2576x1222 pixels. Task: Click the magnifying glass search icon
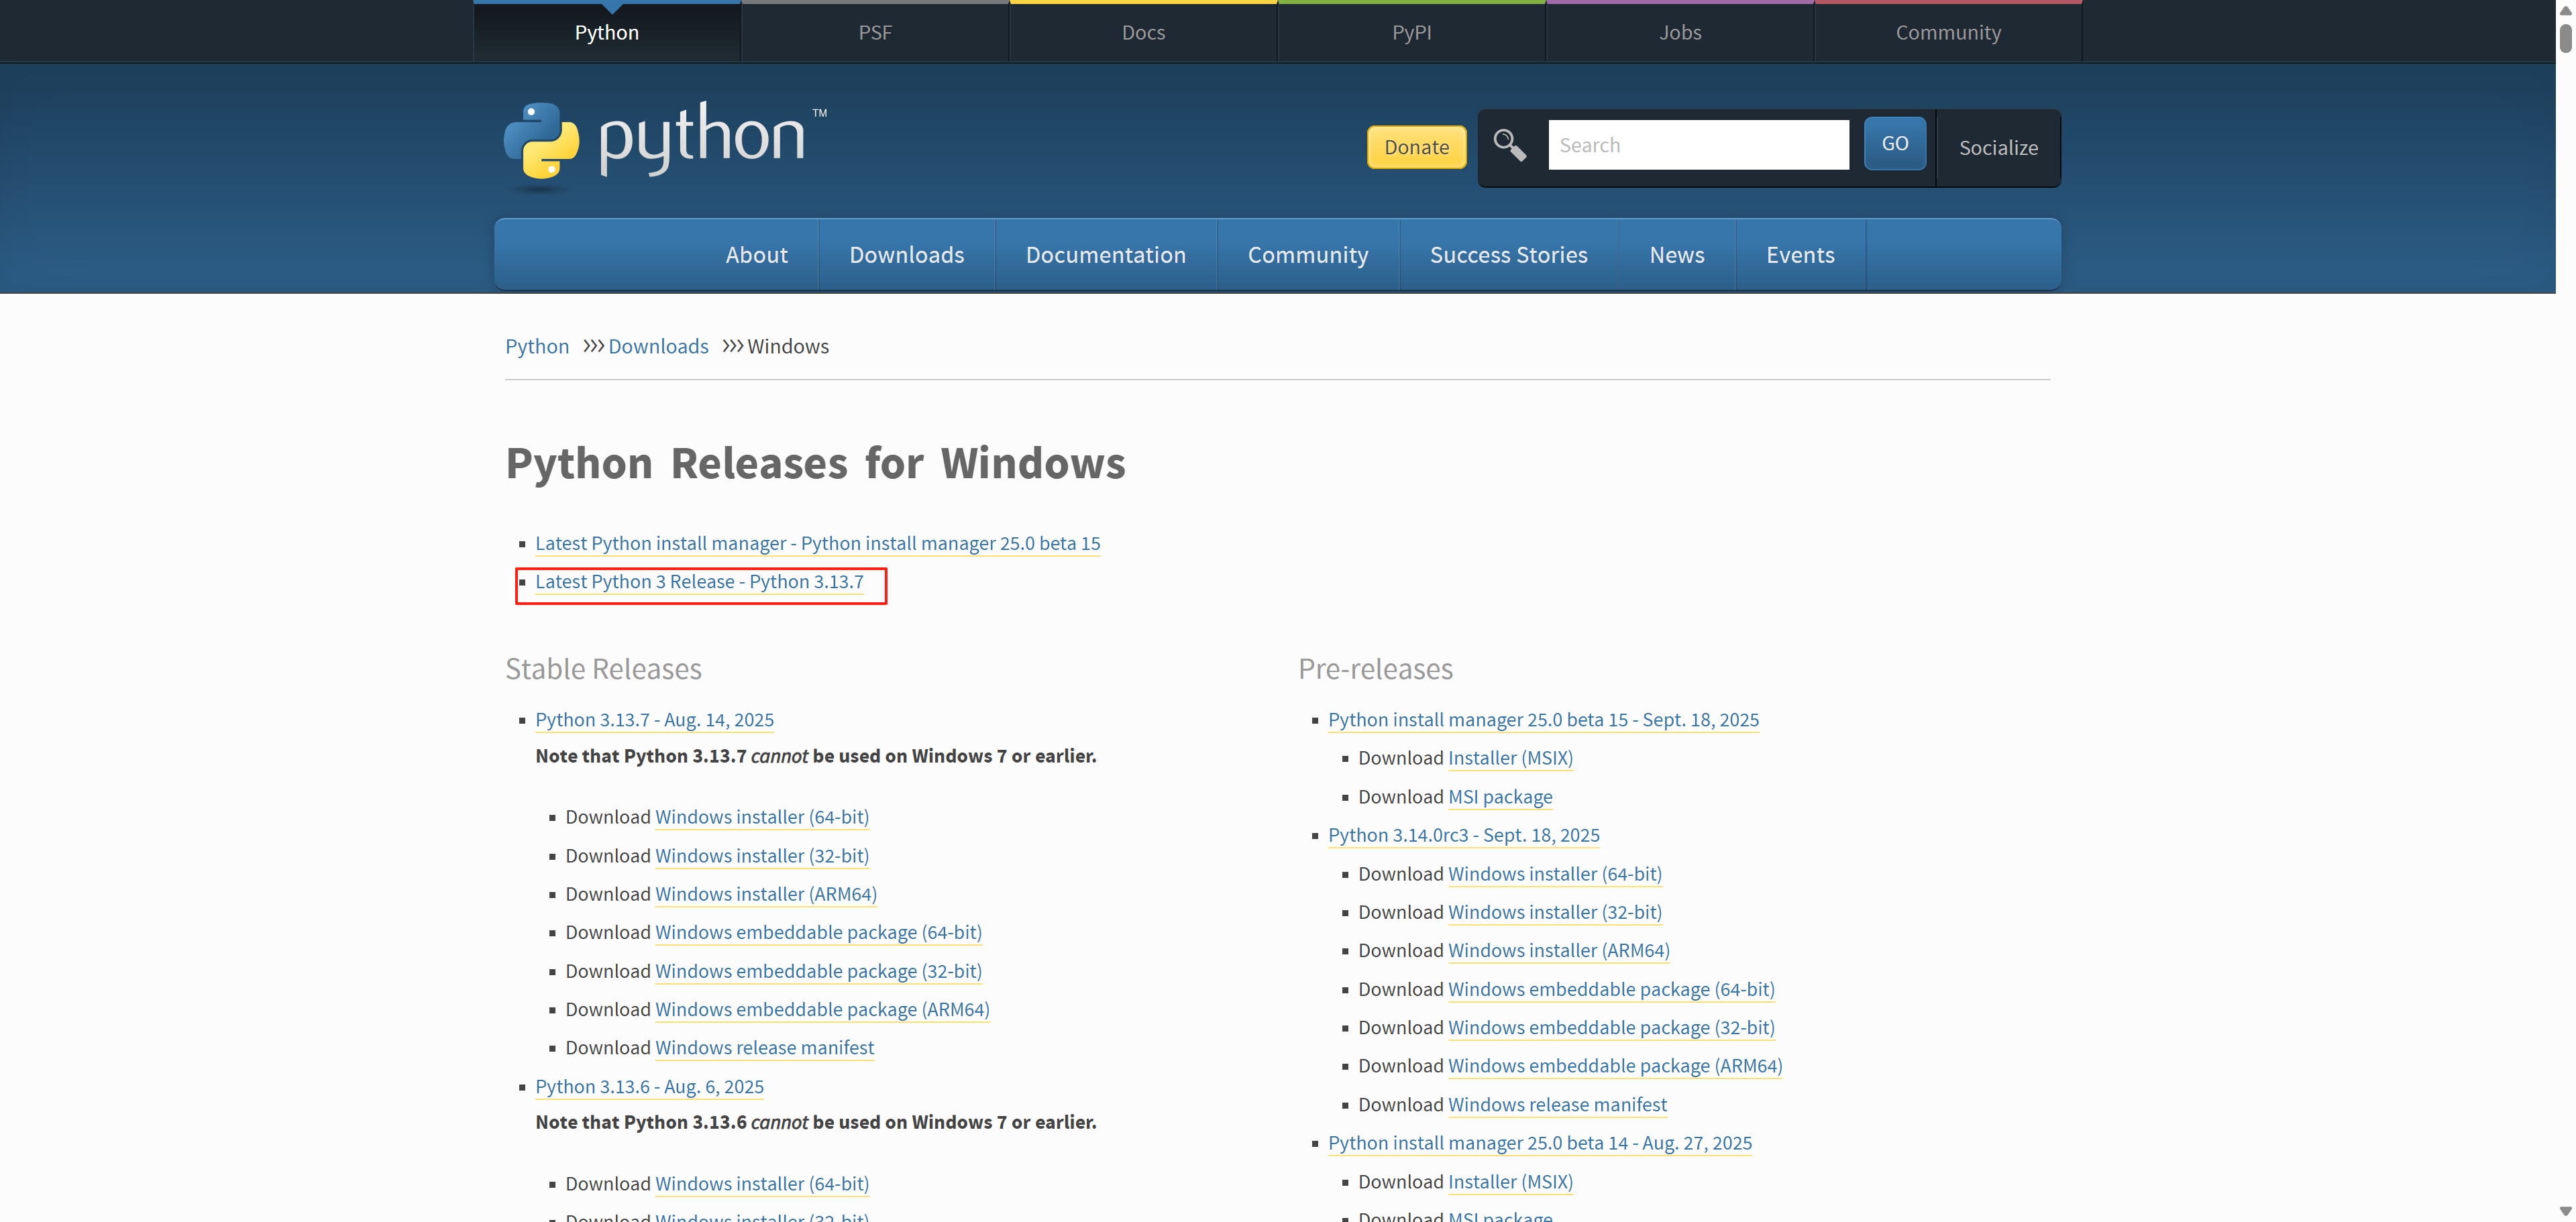click(1509, 146)
